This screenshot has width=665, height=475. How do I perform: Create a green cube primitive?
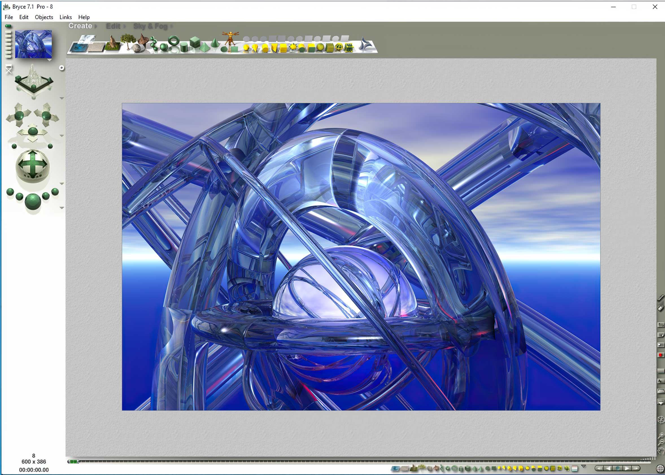point(195,42)
